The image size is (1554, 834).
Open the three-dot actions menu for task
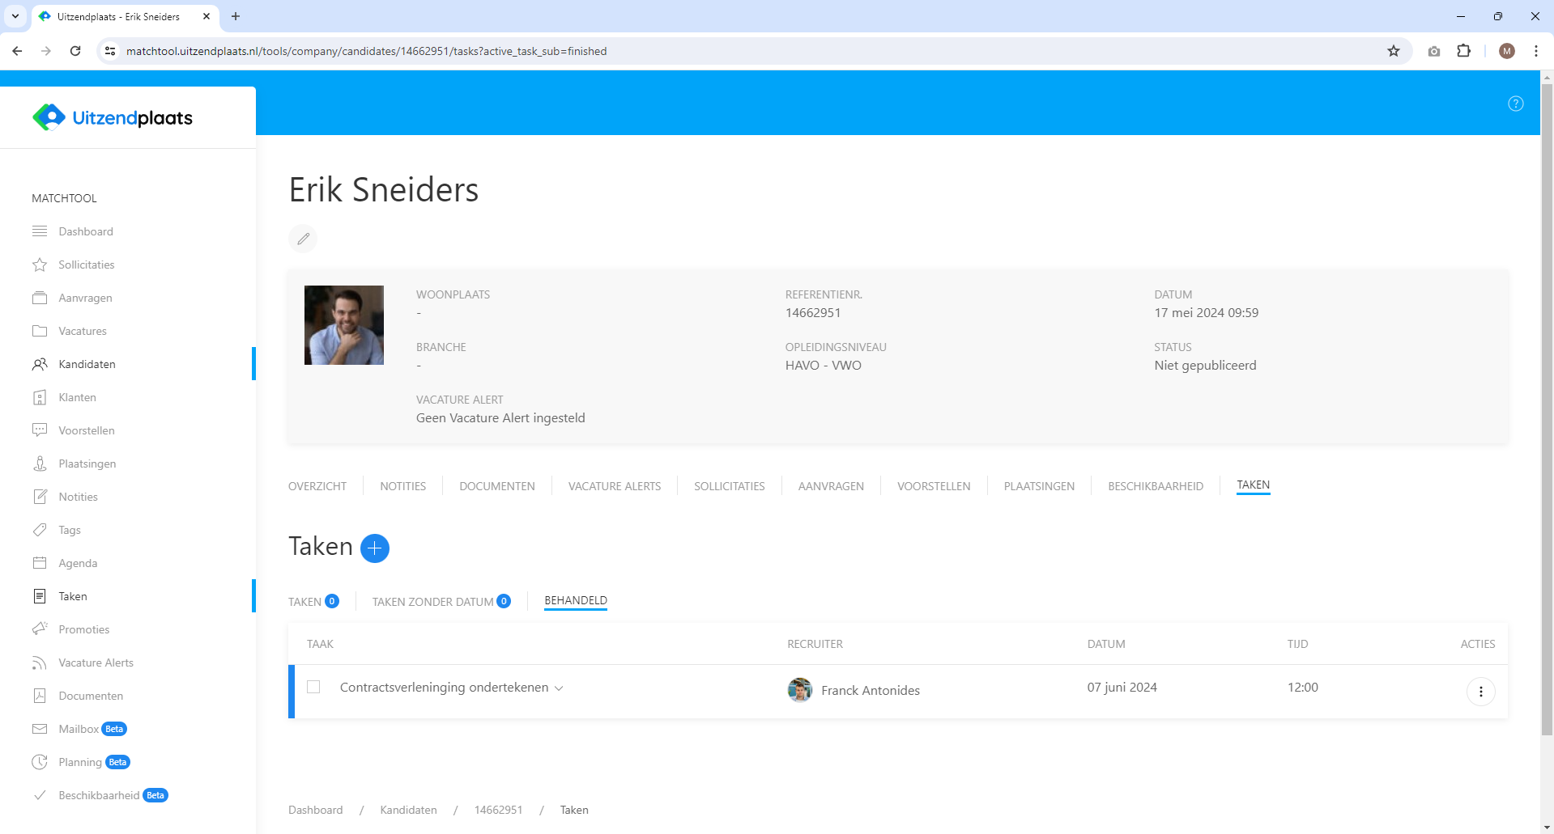[1480, 692]
